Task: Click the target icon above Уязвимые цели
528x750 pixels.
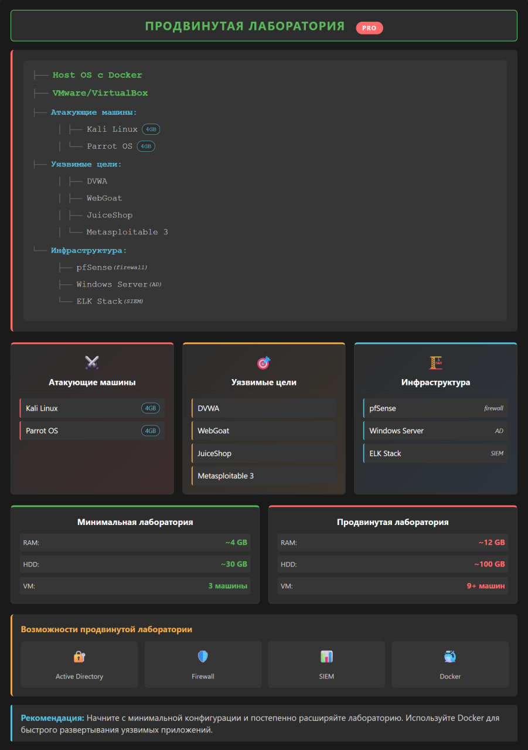Action: click(264, 363)
